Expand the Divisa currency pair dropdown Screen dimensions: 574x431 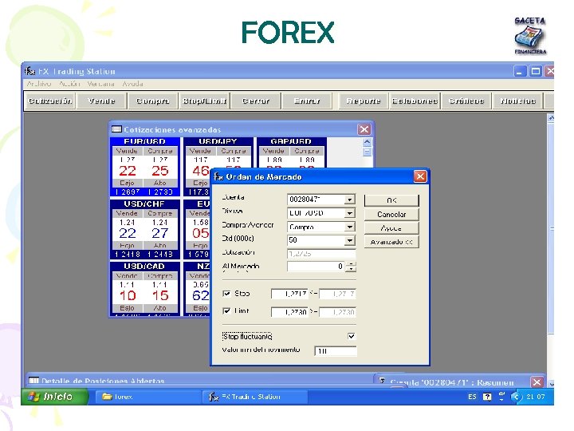coord(350,213)
